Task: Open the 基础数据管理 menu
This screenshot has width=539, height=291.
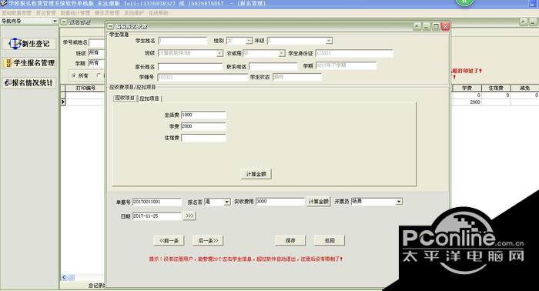Action: [x=16, y=13]
